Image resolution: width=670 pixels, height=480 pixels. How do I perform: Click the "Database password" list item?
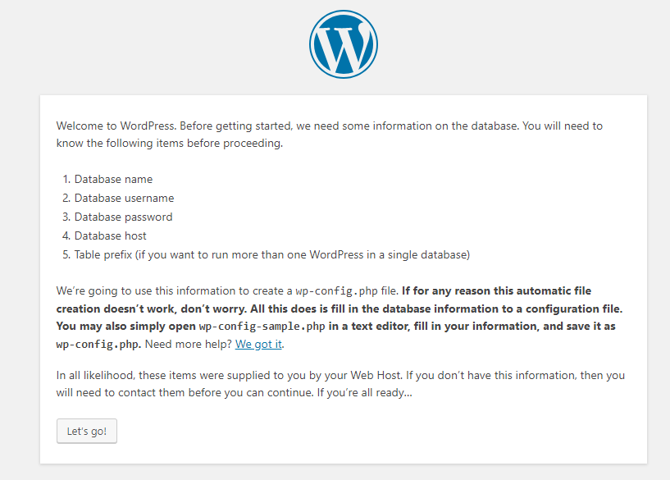(x=123, y=217)
